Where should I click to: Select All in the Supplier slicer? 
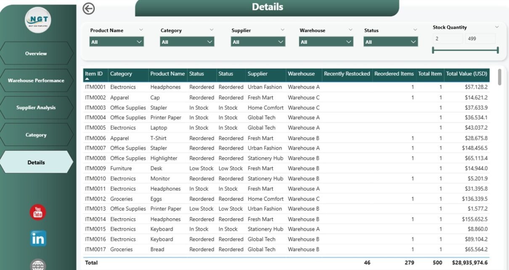click(x=257, y=42)
